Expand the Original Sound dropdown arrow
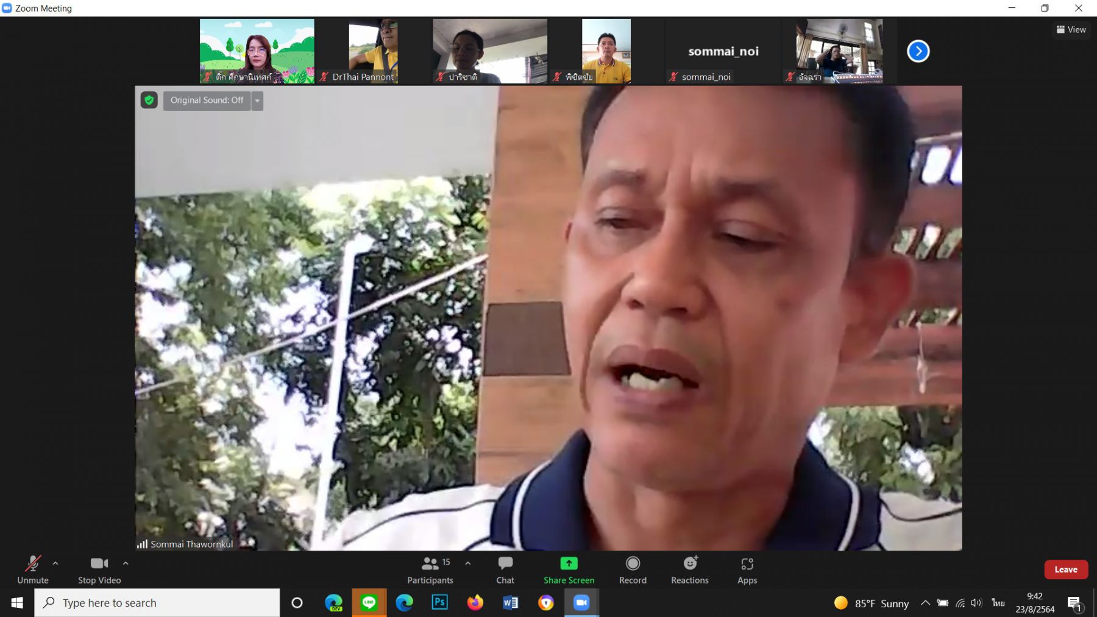Image resolution: width=1097 pixels, height=617 pixels. click(257, 100)
